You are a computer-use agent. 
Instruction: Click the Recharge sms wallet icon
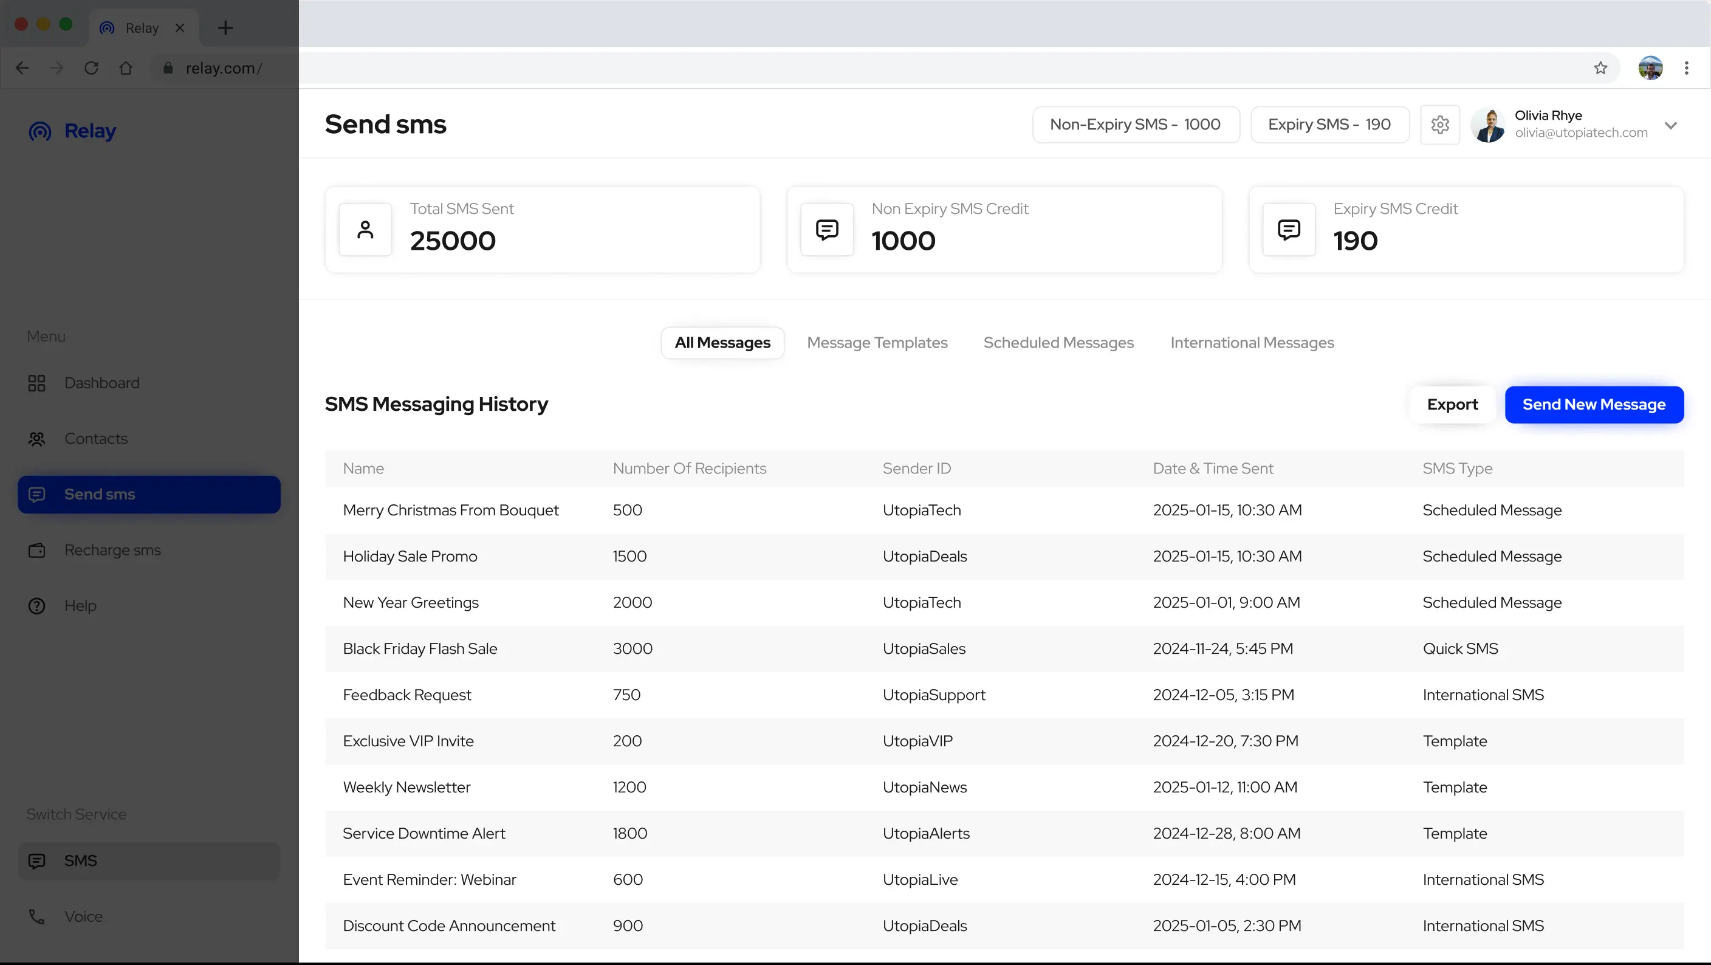[x=36, y=551]
